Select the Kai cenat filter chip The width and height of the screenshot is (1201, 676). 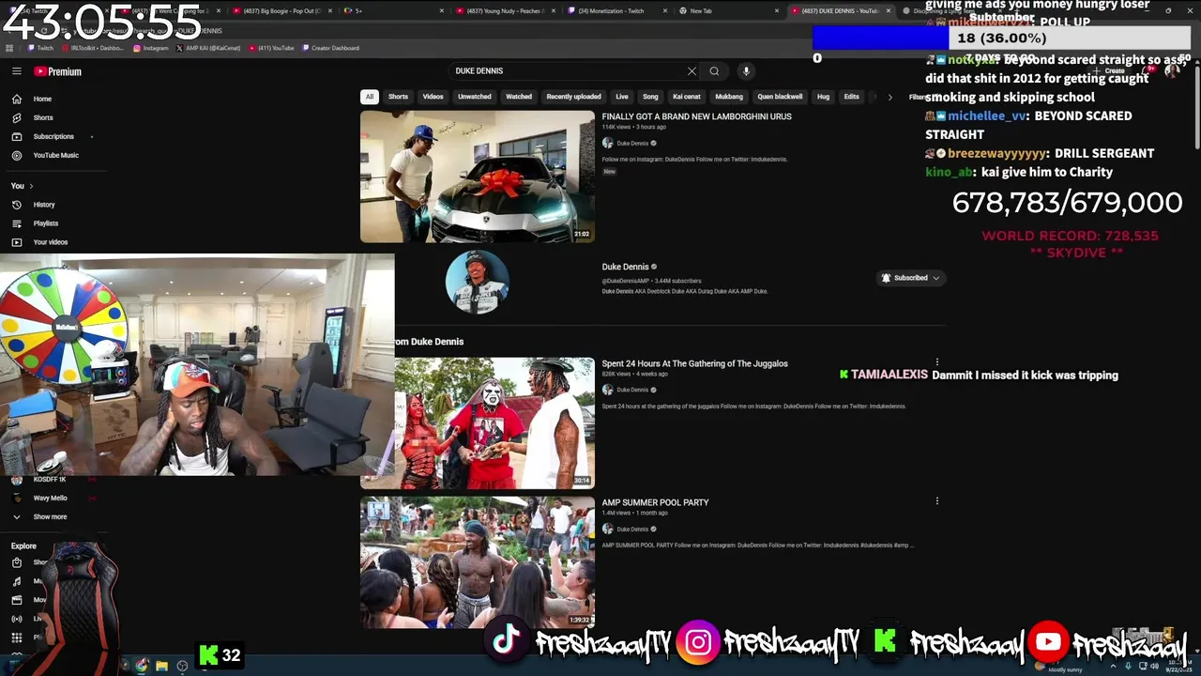tap(686, 97)
